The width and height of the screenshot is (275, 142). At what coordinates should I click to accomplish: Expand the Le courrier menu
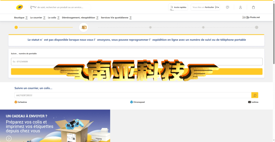point(38,17)
